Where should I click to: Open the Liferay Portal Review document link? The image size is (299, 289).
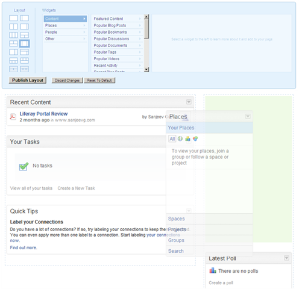point(43,114)
